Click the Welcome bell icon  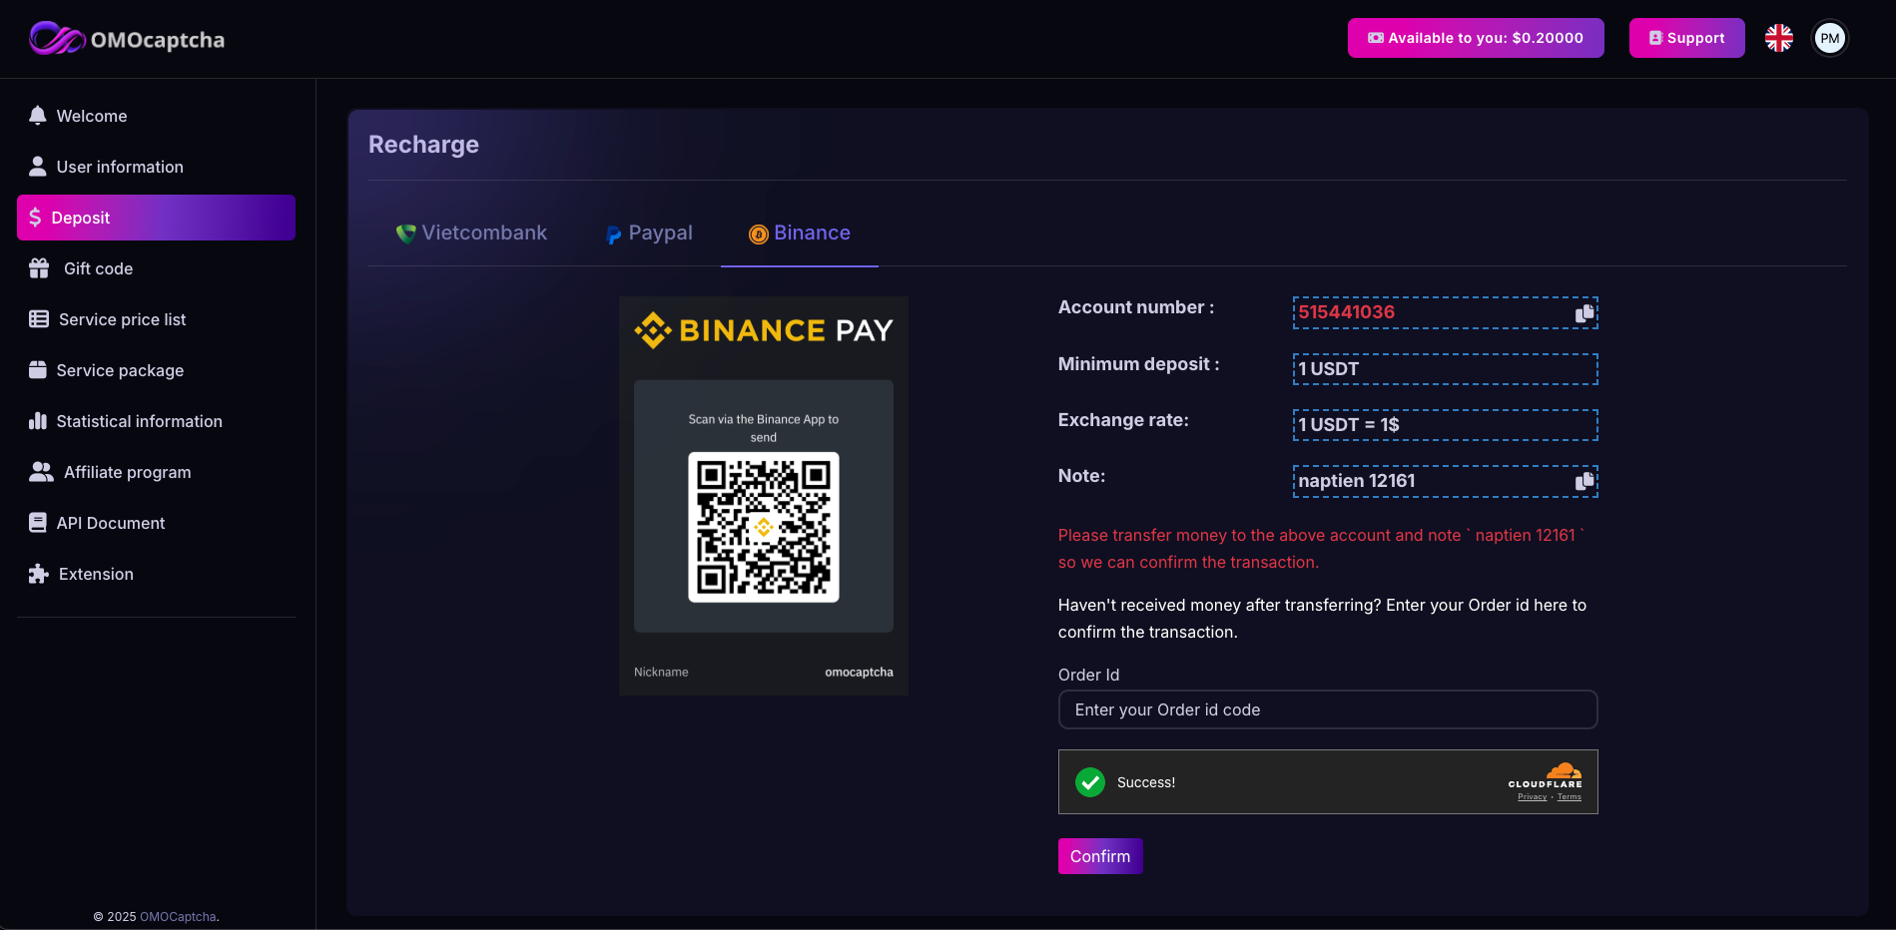click(38, 115)
